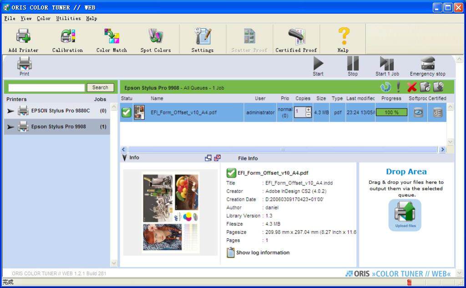
Task: Collapse the Info panel triangle
Action: pyautogui.click(x=125, y=158)
